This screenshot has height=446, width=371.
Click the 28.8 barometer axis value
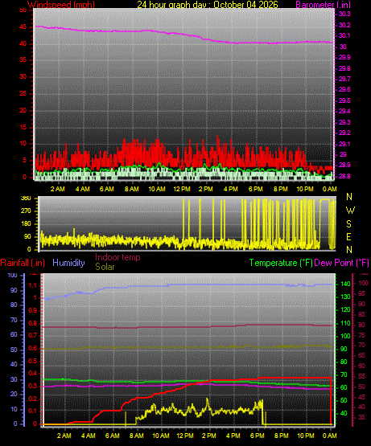tap(344, 176)
